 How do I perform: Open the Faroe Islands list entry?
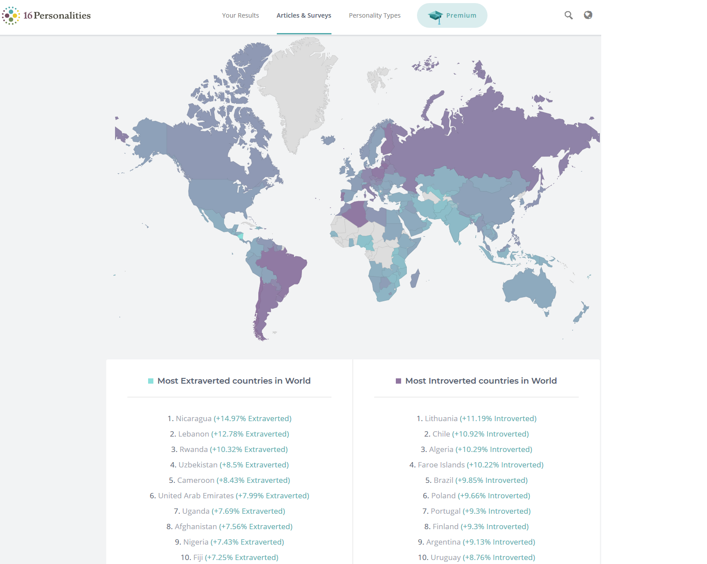tap(476, 465)
